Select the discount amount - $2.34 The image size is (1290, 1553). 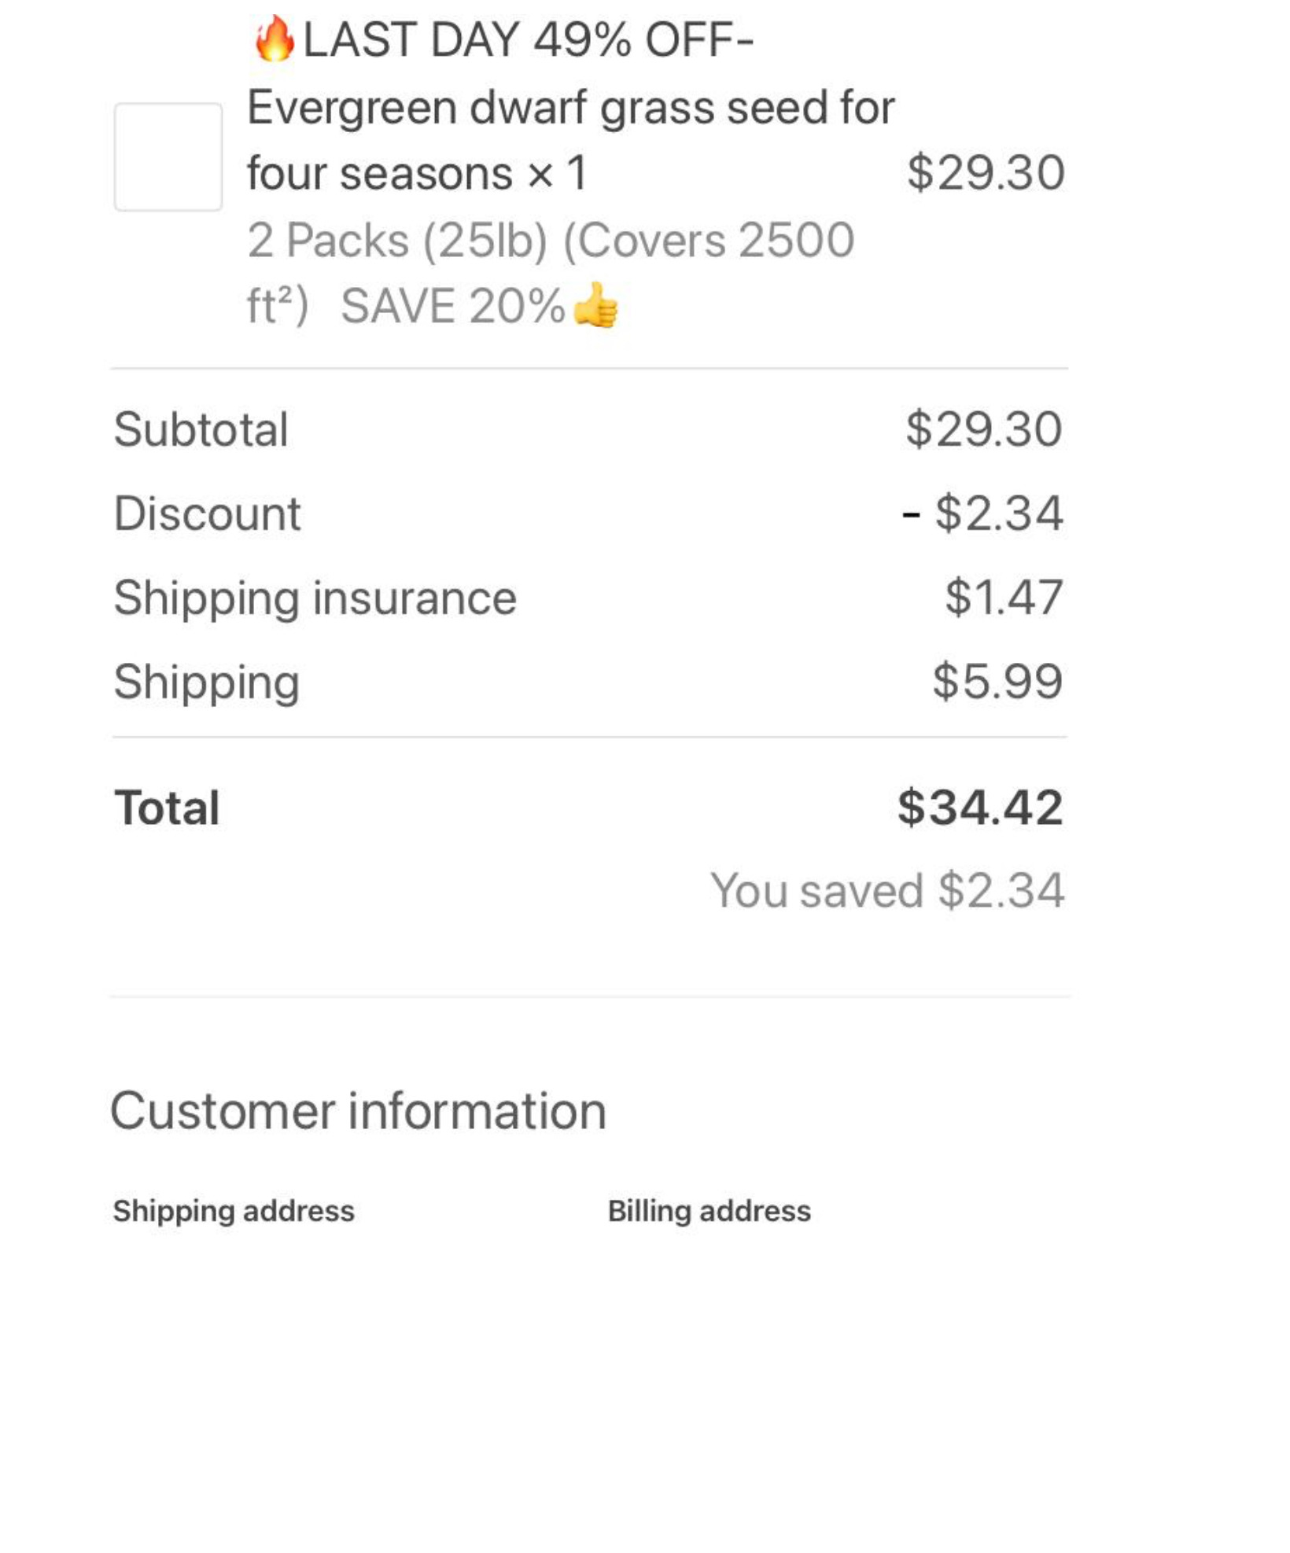[x=983, y=513]
